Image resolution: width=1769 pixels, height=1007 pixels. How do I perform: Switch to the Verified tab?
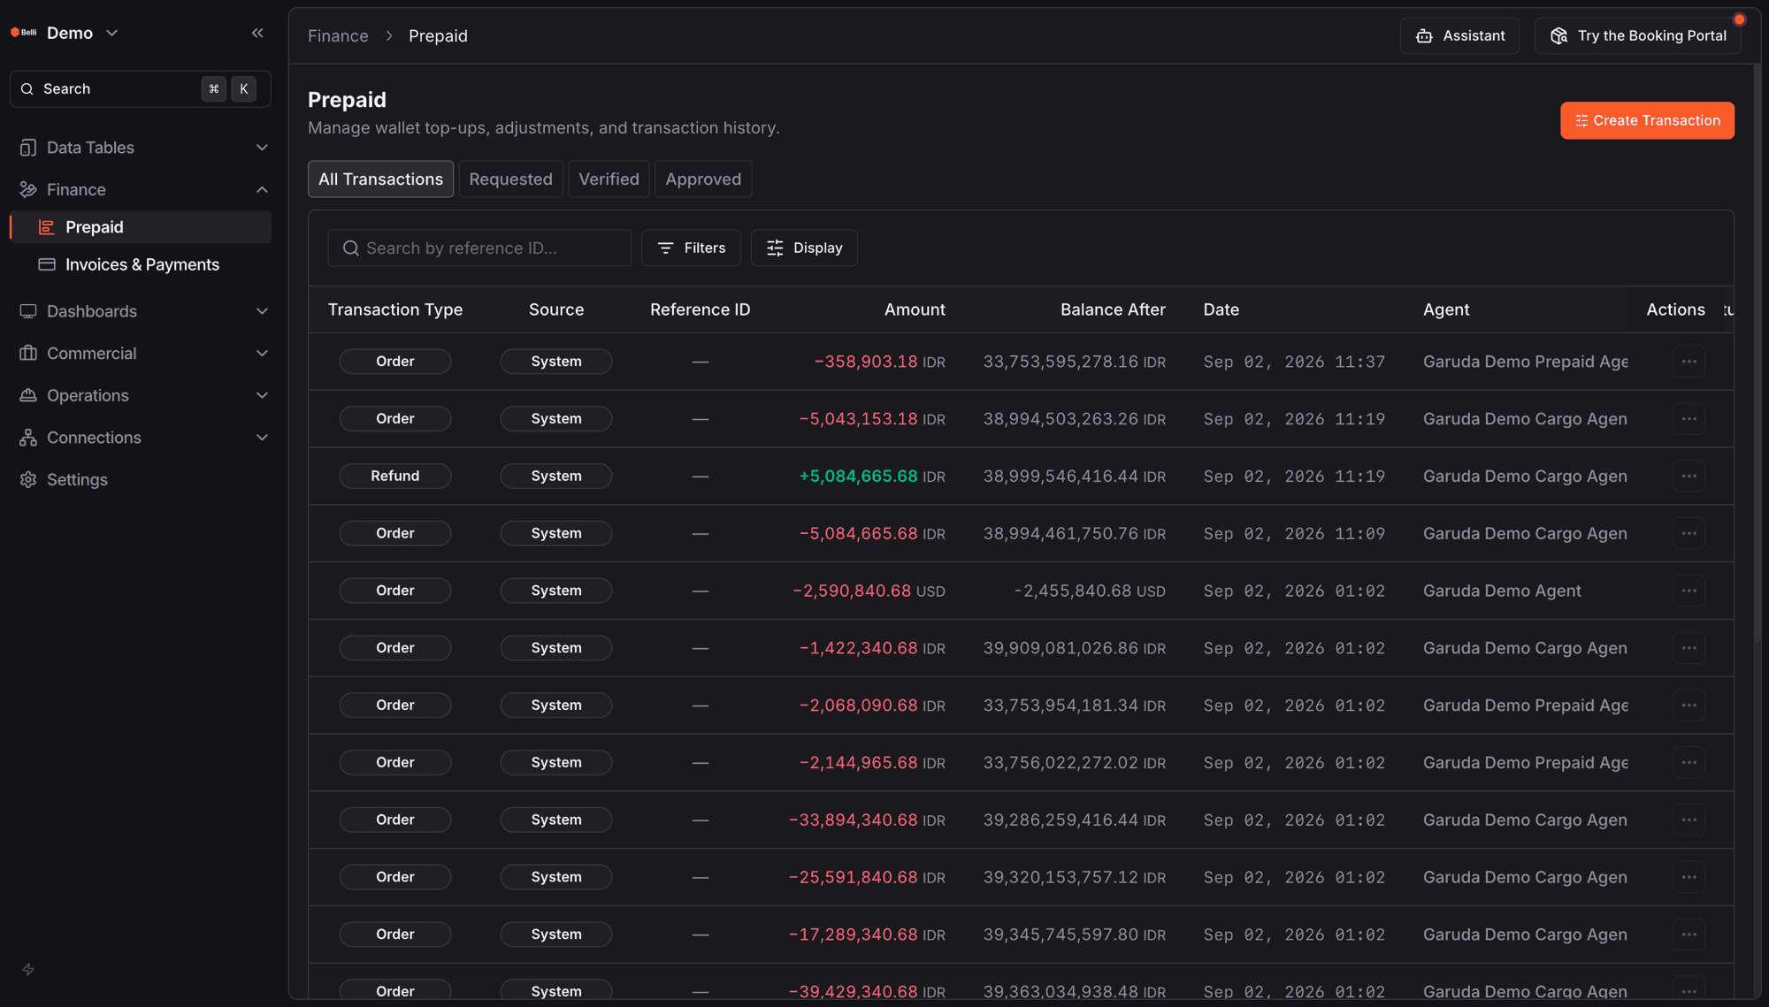point(609,179)
